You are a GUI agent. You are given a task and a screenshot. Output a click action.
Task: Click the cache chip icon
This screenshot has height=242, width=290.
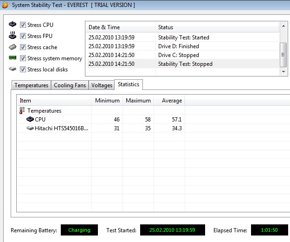13,47
